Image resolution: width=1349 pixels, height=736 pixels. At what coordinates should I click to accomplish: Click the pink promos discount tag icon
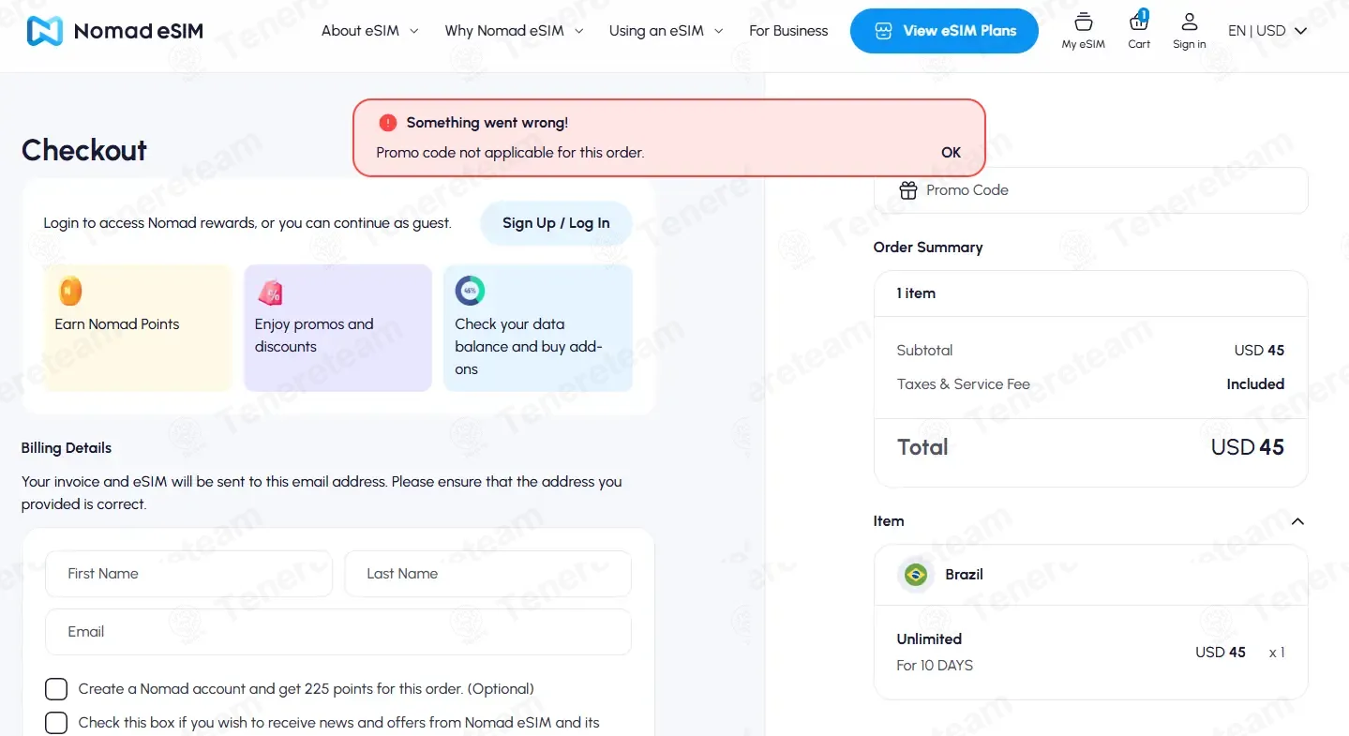[x=270, y=292]
